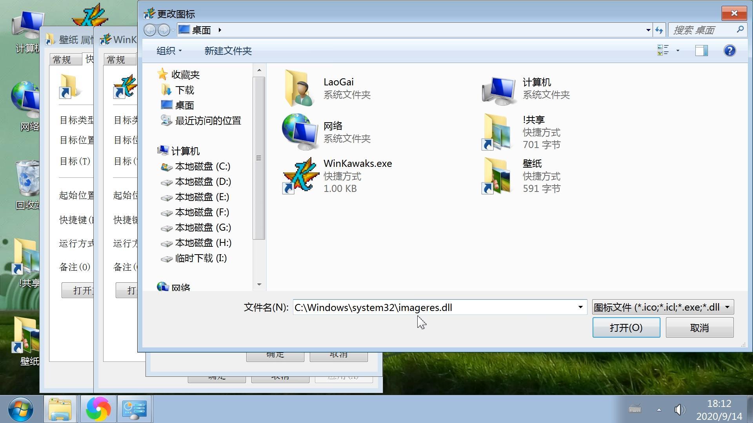Click 取消 button to dismiss dialog
The height and width of the screenshot is (423, 753).
[700, 327]
